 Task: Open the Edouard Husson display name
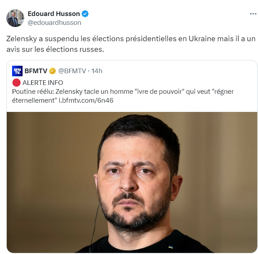click(x=54, y=14)
